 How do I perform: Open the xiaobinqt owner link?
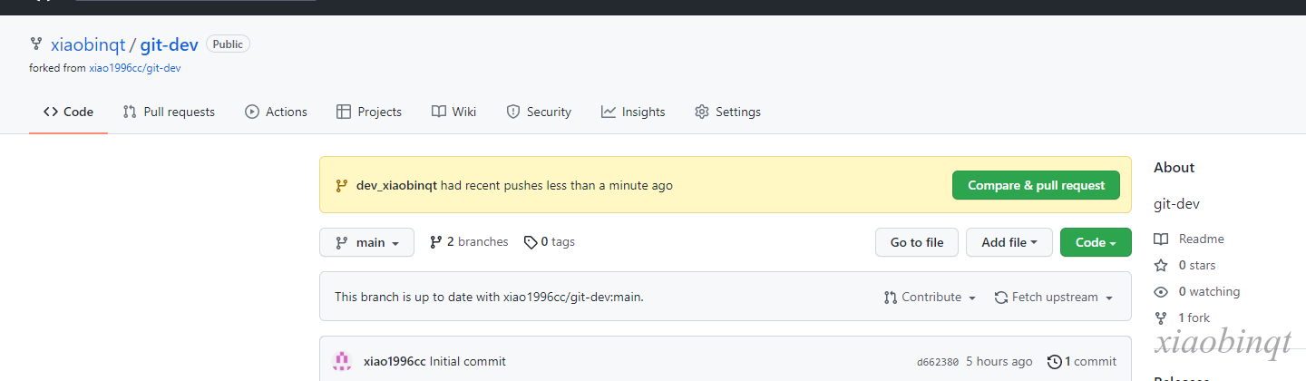click(88, 44)
